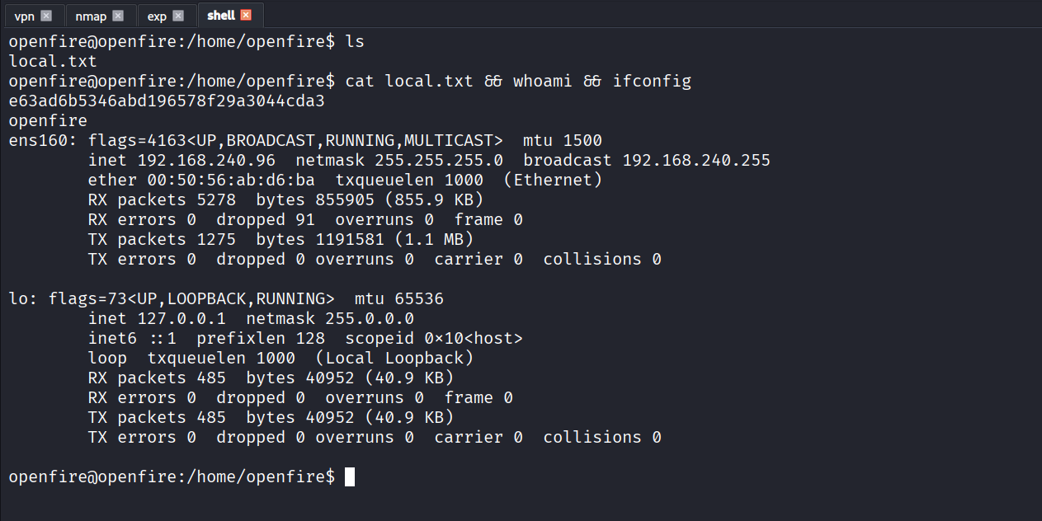Open the exp tab

[x=157, y=16]
